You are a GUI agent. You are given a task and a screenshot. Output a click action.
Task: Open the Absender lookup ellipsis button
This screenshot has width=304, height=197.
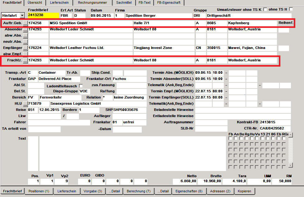[25, 29]
